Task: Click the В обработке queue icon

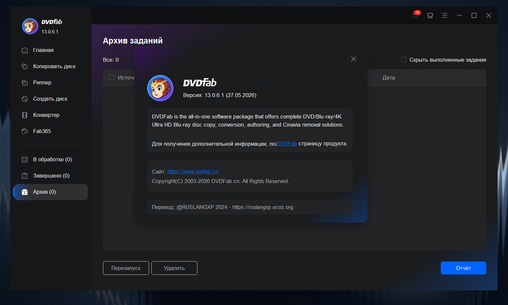Action: [x=25, y=160]
